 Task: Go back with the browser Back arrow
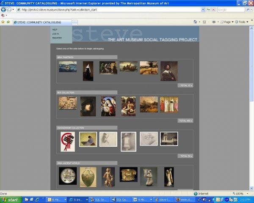(3, 10)
